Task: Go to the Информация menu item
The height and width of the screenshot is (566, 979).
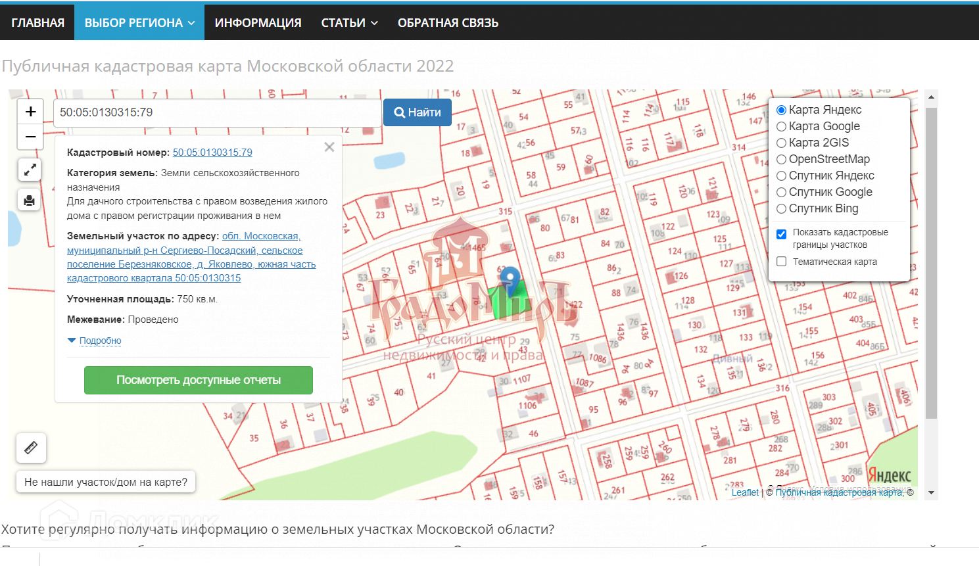Action: (258, 23)
